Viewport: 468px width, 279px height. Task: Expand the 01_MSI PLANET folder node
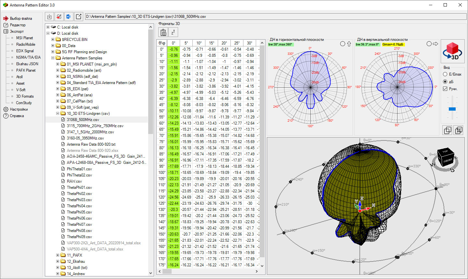(x=58, y=64)
